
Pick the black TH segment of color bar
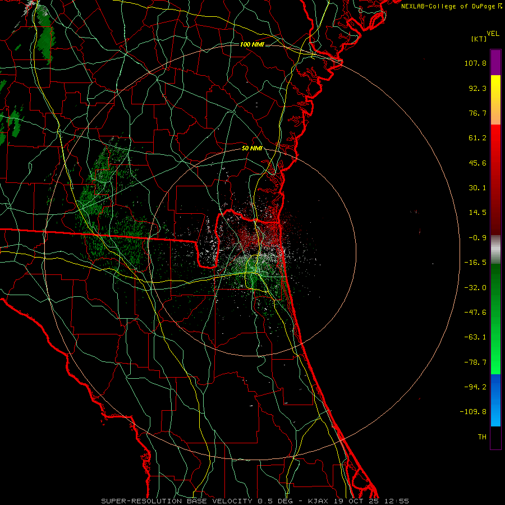[495, 438]
